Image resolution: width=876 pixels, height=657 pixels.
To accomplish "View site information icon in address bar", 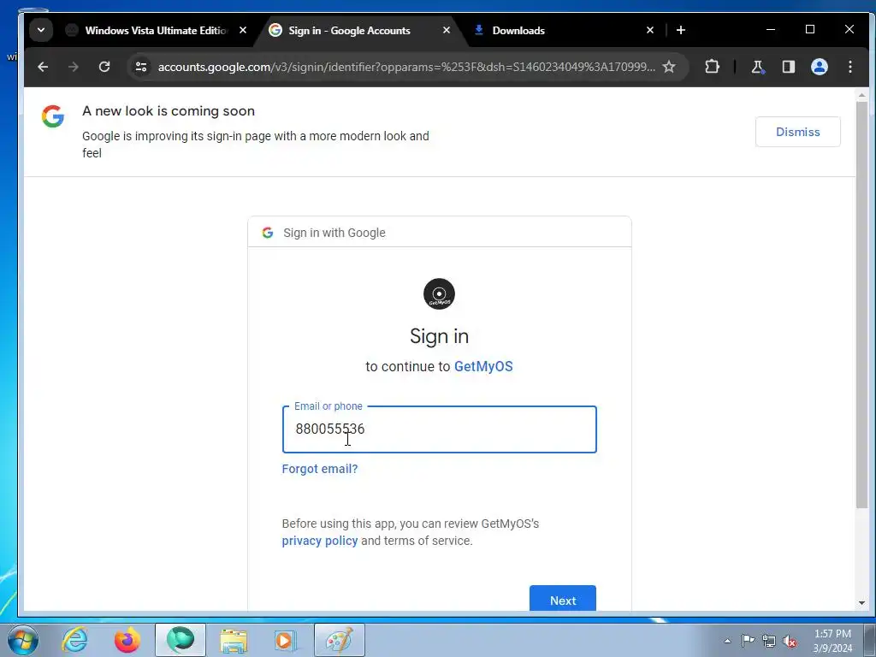I will (141, 67).
